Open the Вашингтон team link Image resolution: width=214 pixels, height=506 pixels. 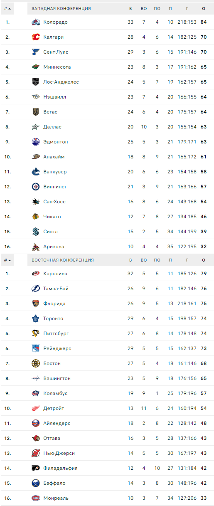tap(57, 378)
